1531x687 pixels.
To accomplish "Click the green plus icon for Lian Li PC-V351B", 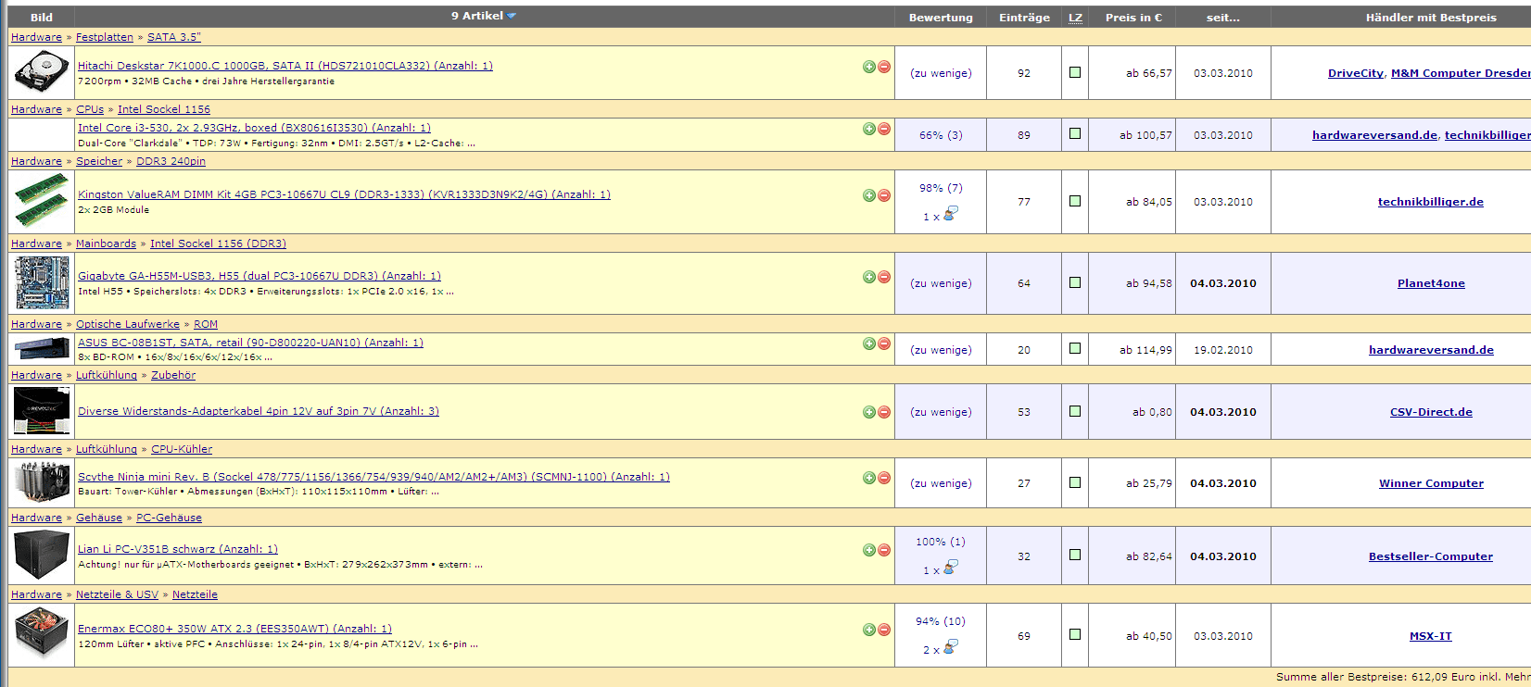I will pos(869,550).
